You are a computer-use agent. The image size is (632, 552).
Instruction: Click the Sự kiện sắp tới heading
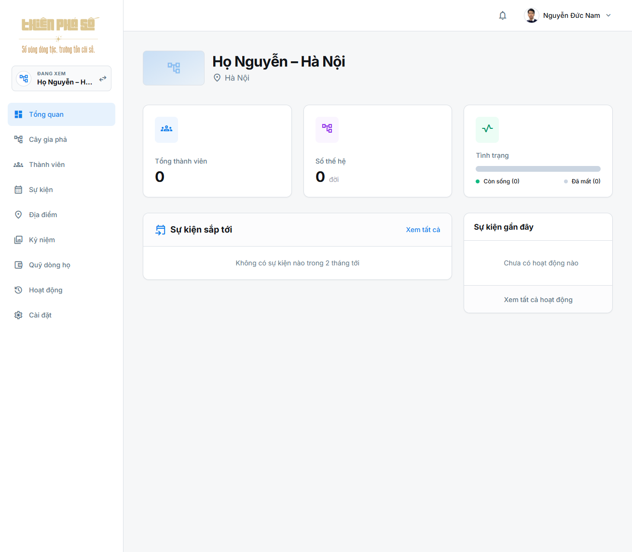pyautogui.click(x=201, y=230)
